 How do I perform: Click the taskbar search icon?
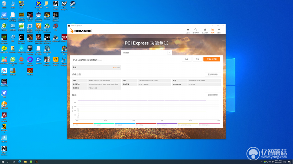(8, 162)
